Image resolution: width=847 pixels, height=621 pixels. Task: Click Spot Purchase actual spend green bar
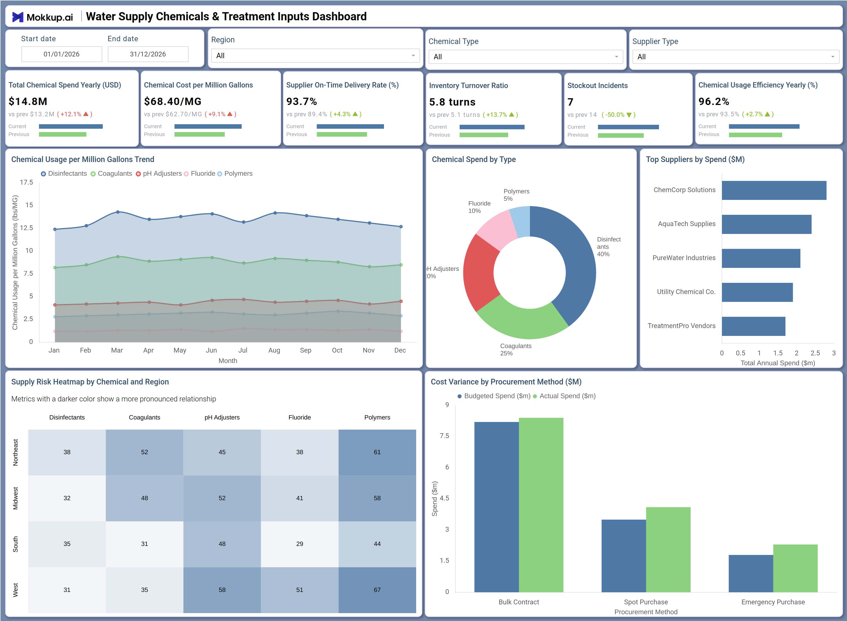668,550
